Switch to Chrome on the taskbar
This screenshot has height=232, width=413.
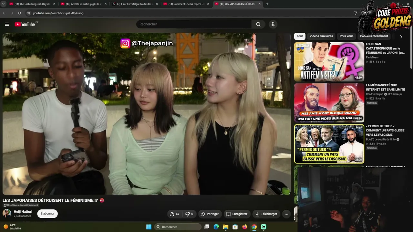point(254,227)
